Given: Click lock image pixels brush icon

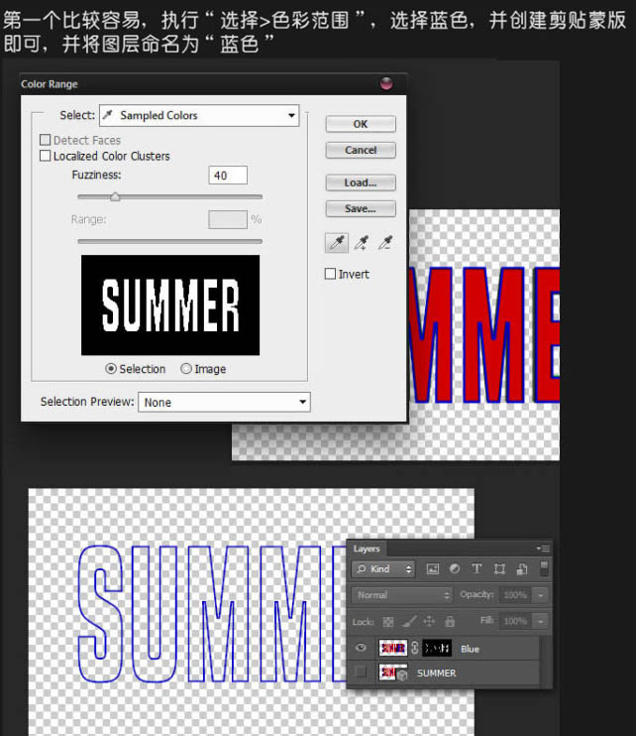Looking at the screenshot, I should coord(409,622).
